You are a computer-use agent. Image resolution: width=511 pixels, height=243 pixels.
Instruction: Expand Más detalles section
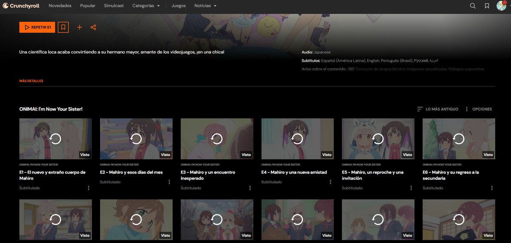coord(31,81)
